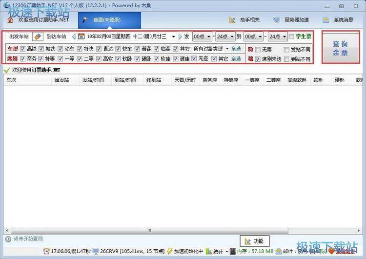Uncheck the 商务 seat class checkbox
The height and width of the screenshot is (259, 366).
[22, 59]
